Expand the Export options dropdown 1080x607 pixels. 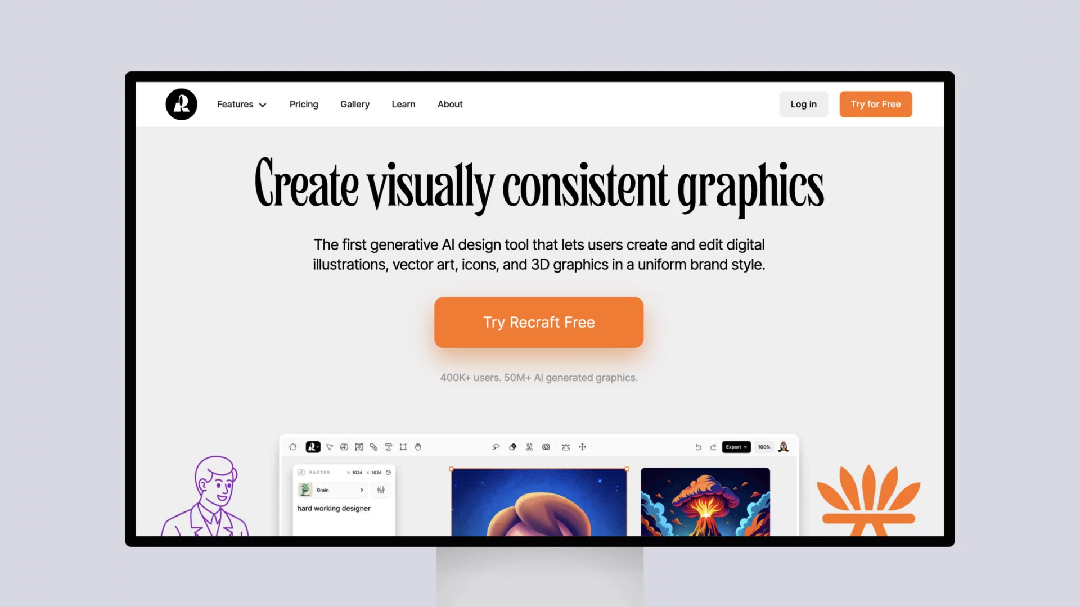(x=735, y=447)
